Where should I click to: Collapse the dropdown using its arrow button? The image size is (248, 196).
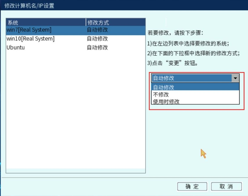[x=235, y=78]
